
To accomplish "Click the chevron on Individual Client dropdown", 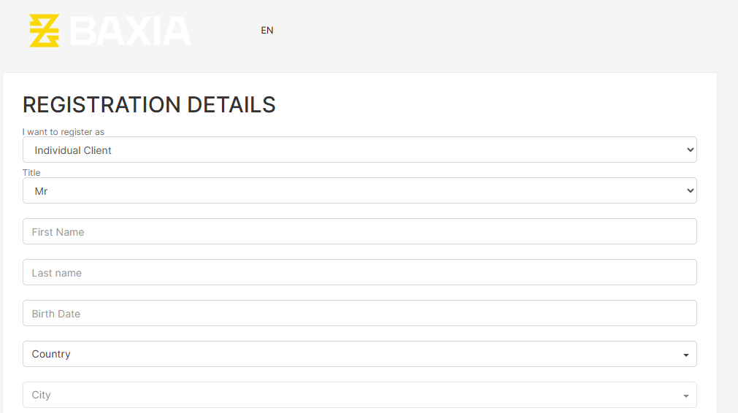I will (x=690, y=150).
